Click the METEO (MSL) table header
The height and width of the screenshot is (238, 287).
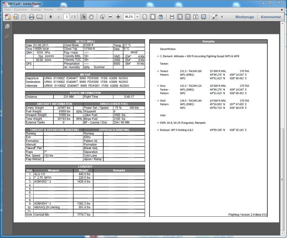(x=85, y=42)
